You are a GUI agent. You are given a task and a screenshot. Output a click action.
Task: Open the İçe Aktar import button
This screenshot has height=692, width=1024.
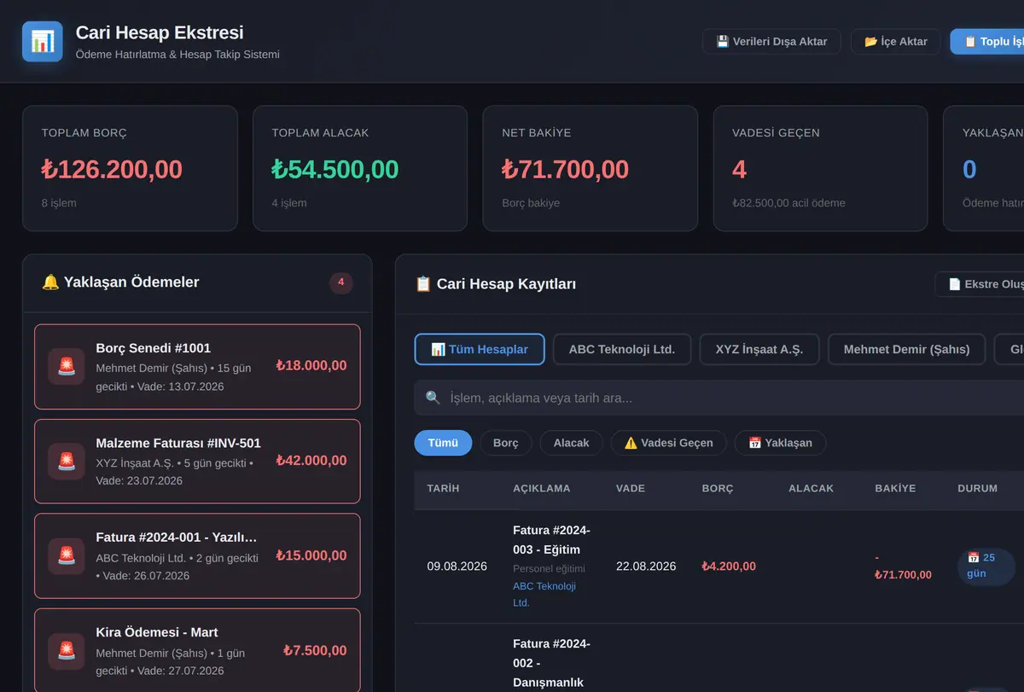tap(895, 41)
